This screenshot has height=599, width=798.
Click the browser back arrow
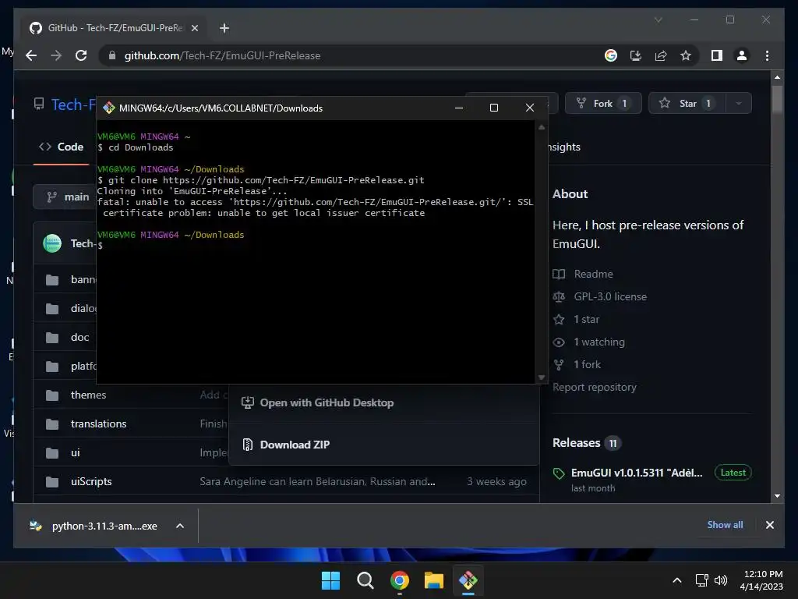31,55
